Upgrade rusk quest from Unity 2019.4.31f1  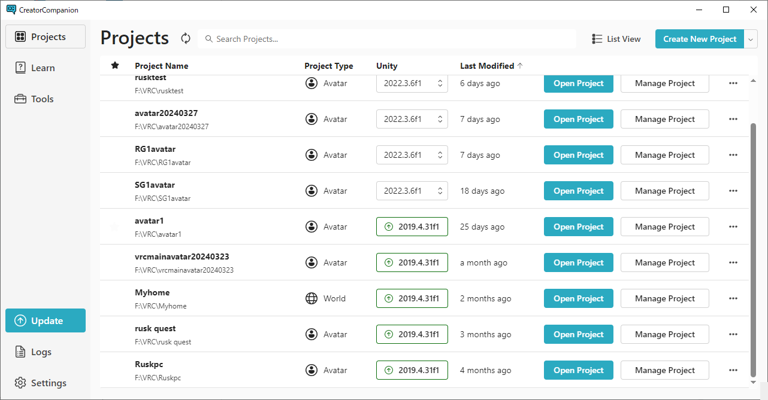pos(412,334)
